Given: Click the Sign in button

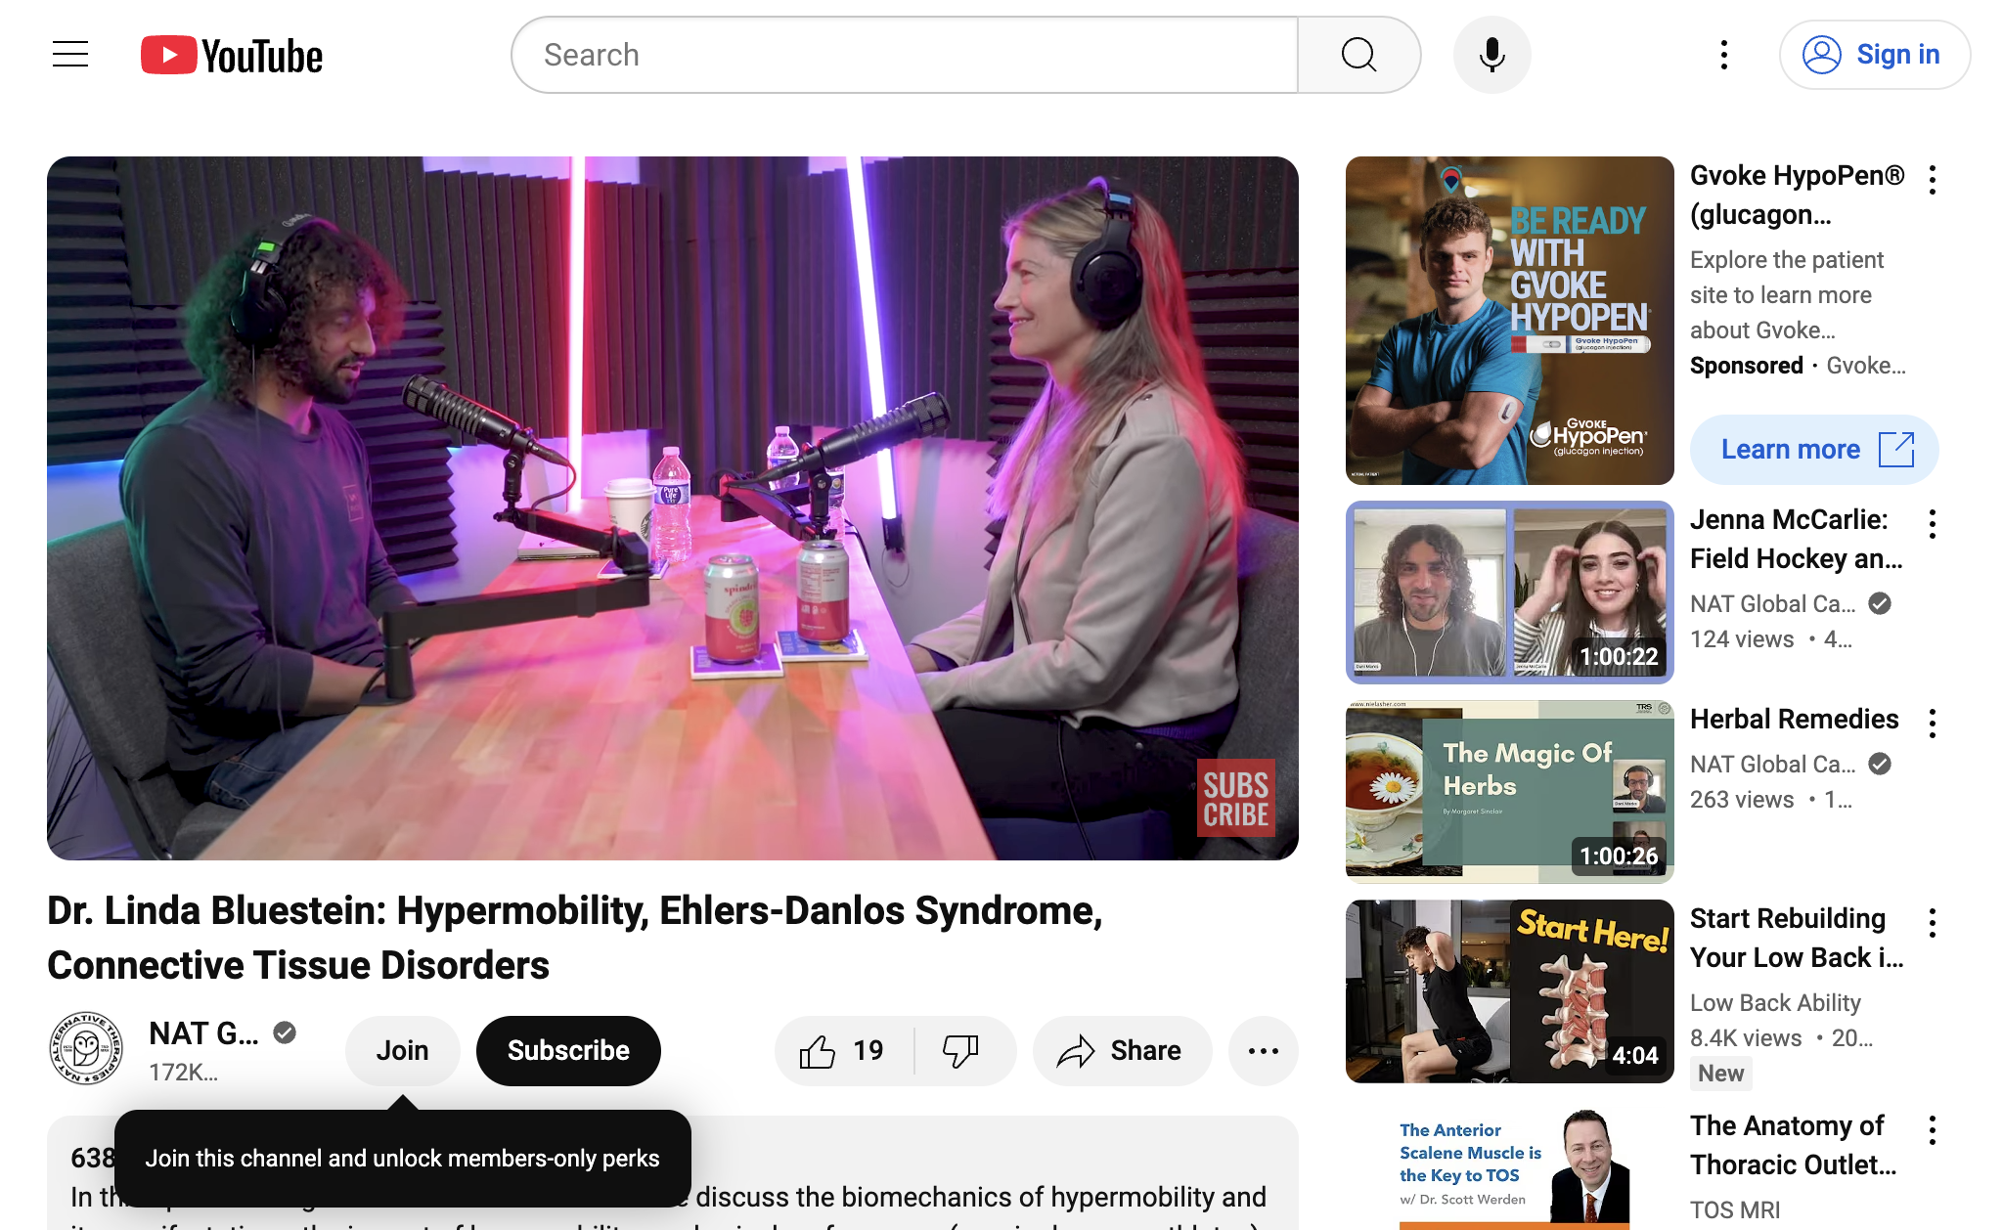Looking at the screenshot, I should [x=1874, y=55].
